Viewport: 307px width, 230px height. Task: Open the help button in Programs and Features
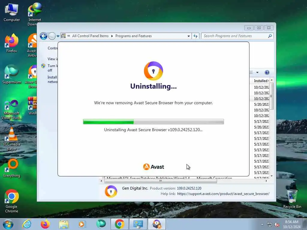pyautogui.click(x=267, y=72)
